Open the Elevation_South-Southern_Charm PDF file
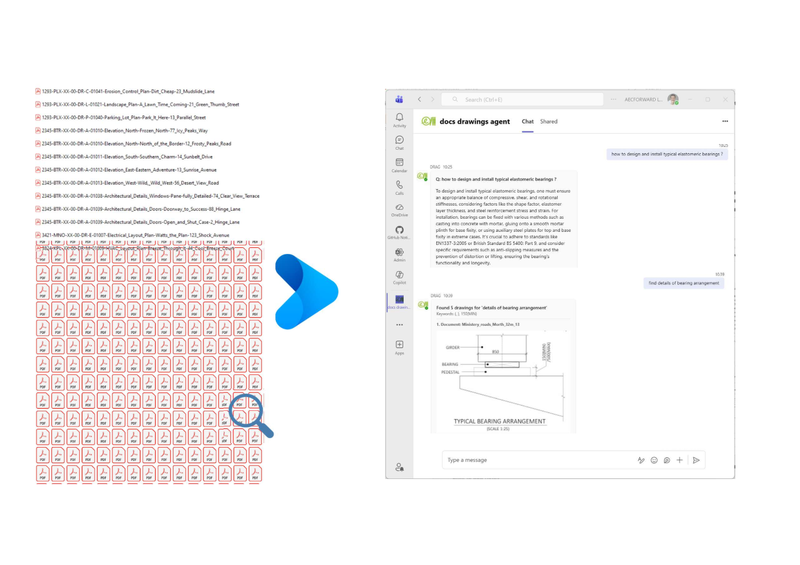Image resolution: width=800 pixels, height=565 pixels. (x=124, y=157)
